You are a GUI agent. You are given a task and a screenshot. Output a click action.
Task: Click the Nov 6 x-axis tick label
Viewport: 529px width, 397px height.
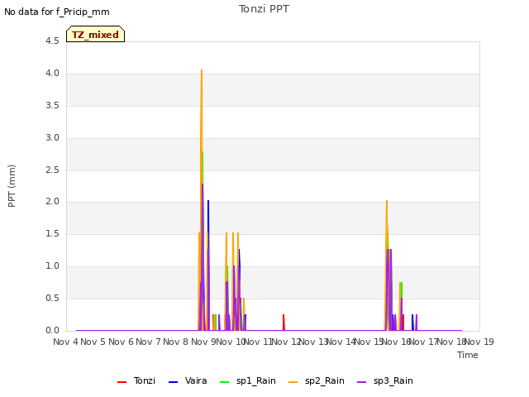(121, 342)
